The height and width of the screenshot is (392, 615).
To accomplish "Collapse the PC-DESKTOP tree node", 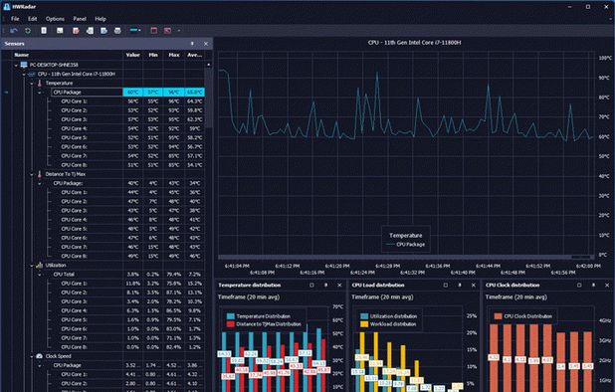I will click(16, 65).
